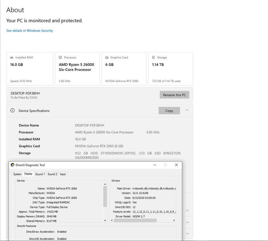Click the Display Memory 5945 MB value

[x=52, y=216]
